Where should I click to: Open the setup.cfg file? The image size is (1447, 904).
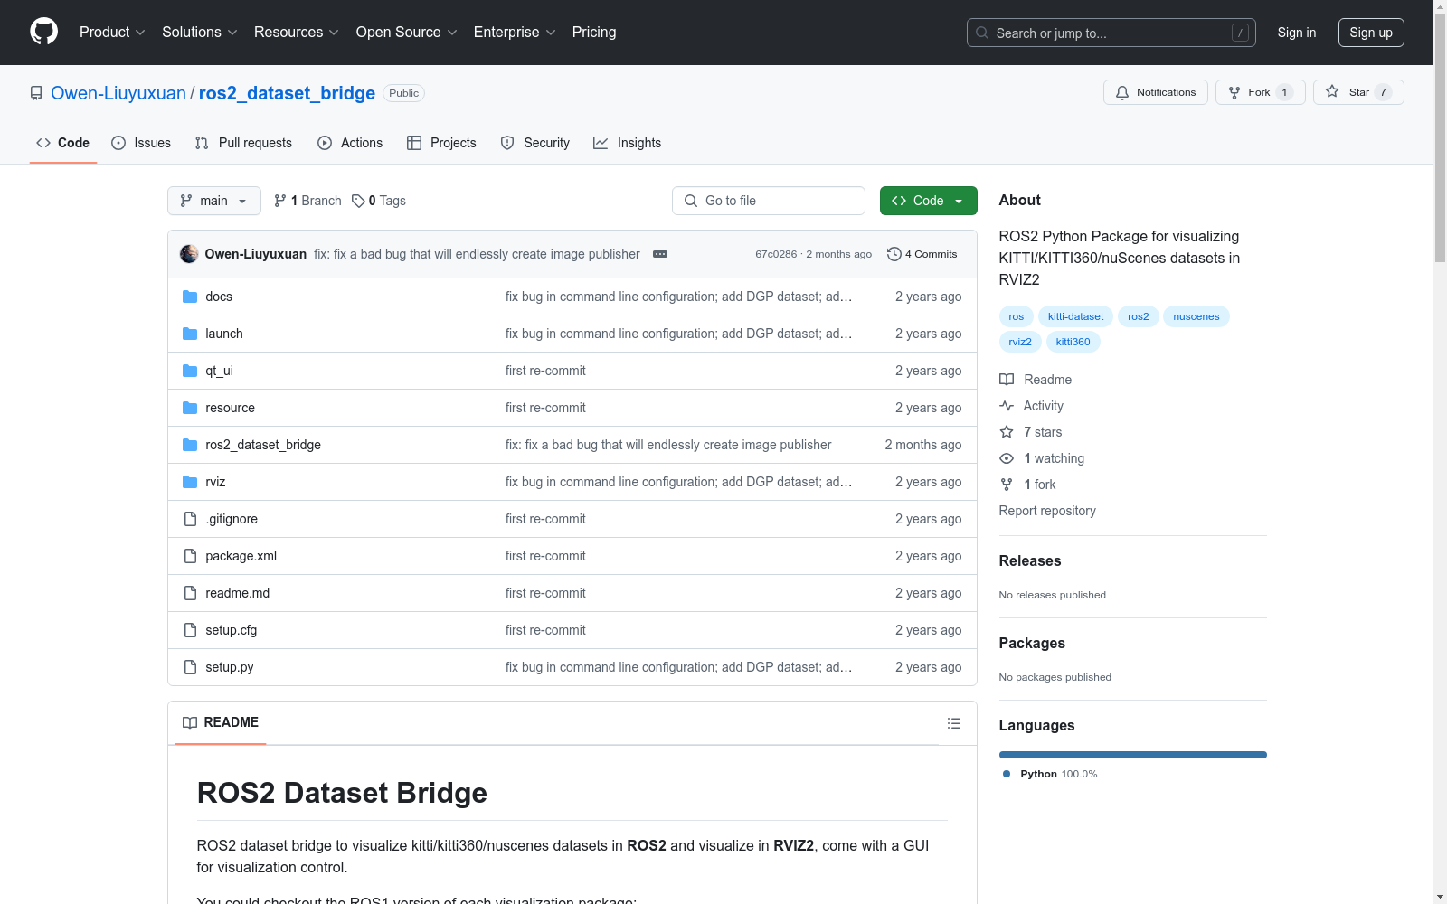[x=231, y=630]
